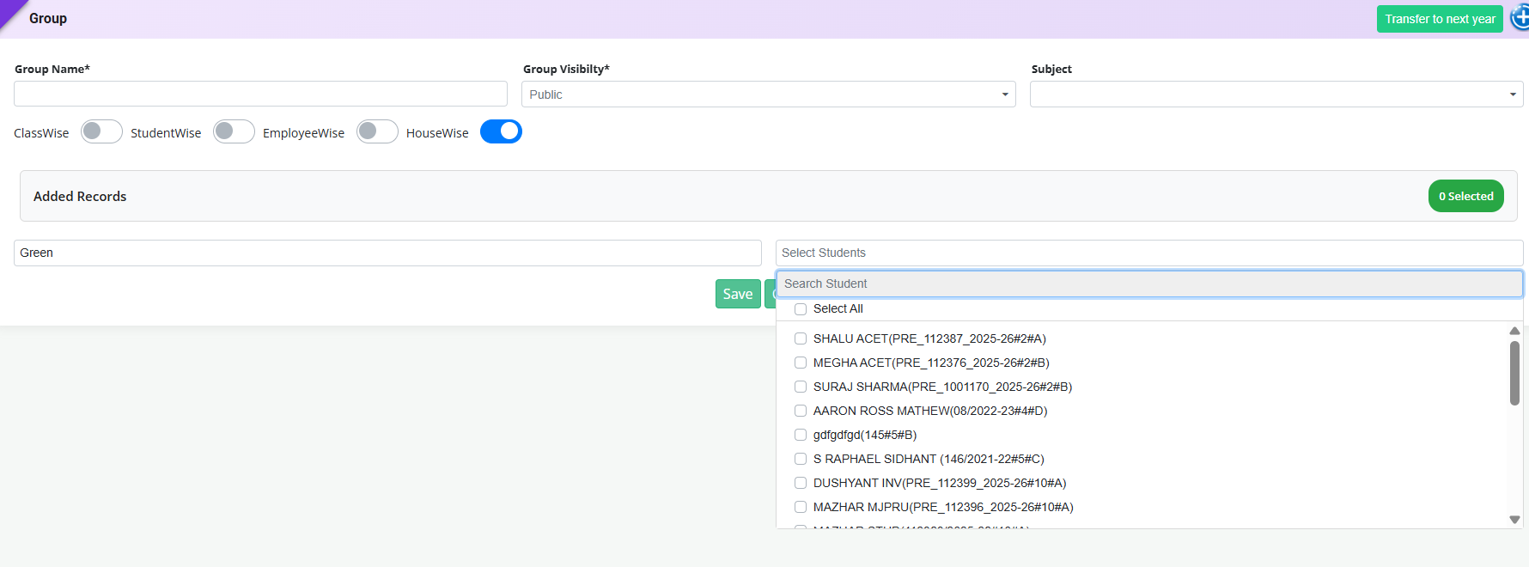The height and width of the screenshot is (567, 1529).
Task: Click the blue plus add icon
Action: 1520,18
